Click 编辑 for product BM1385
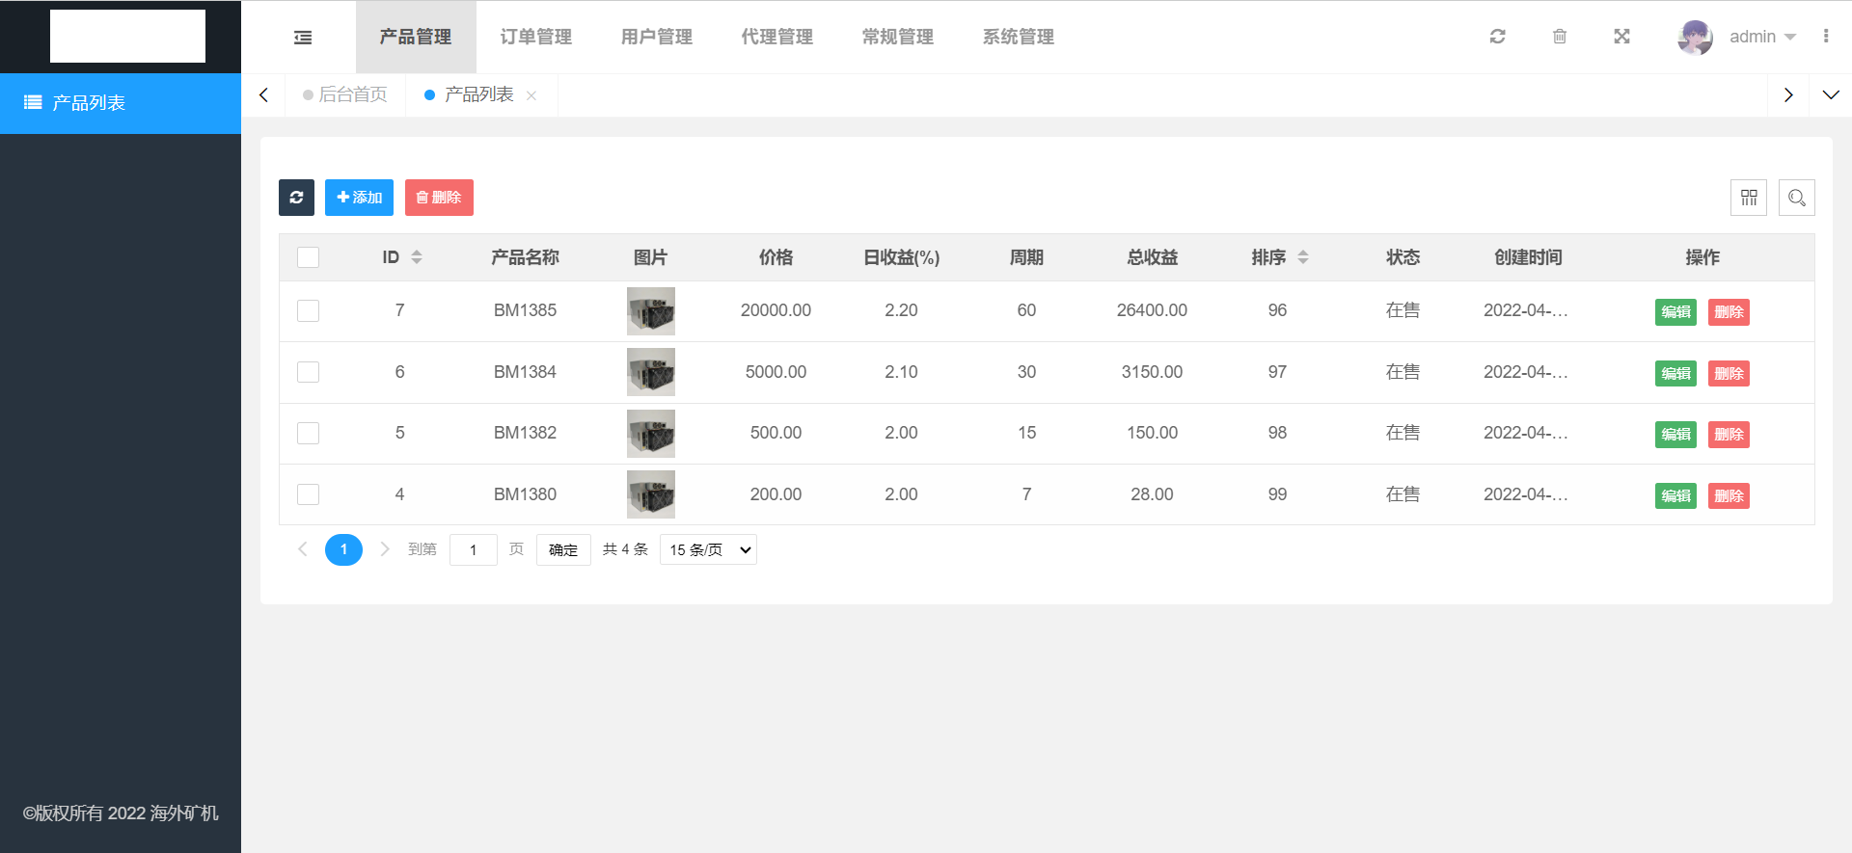 (1675, 312)
